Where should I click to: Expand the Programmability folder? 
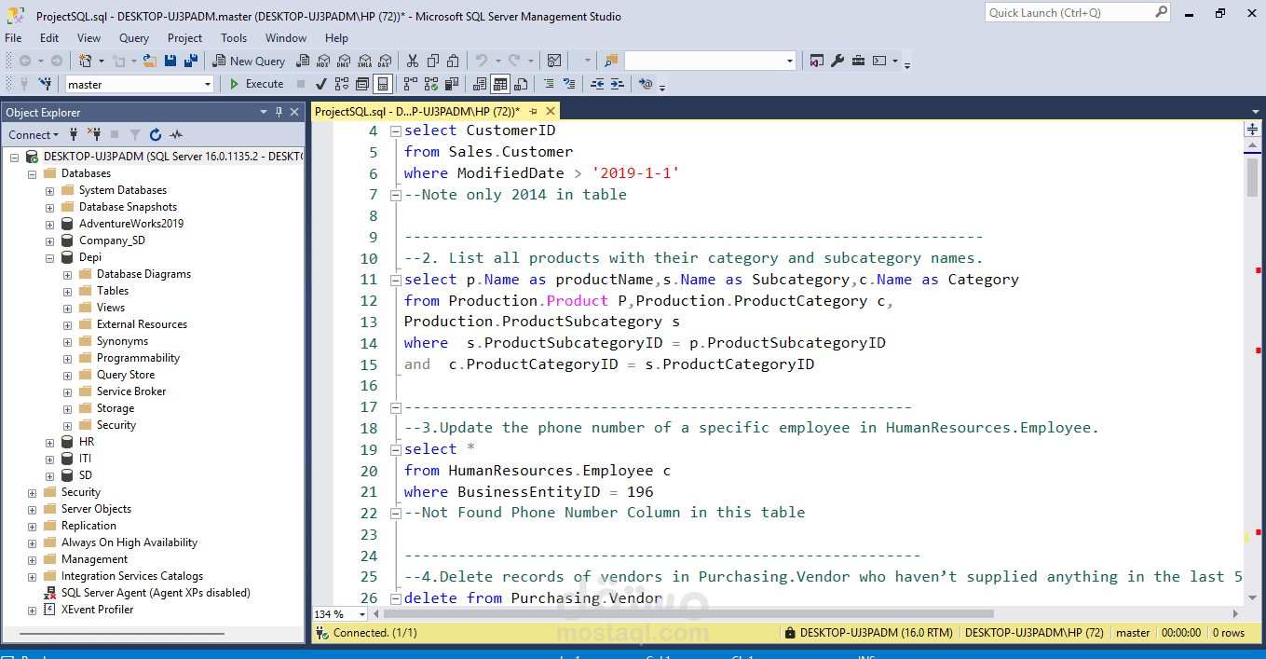coord(68,358)
